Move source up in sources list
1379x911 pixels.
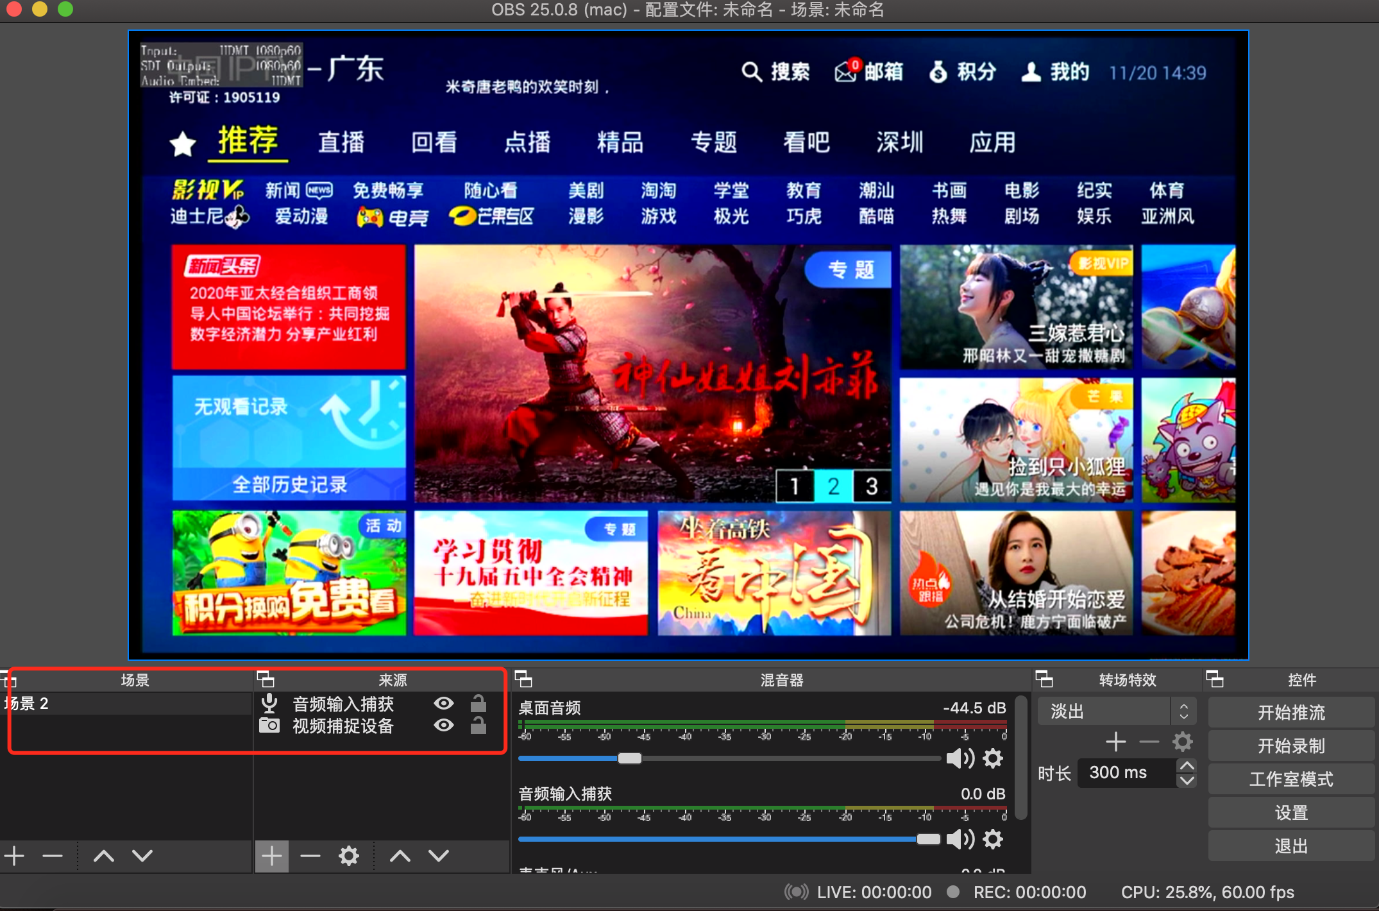pyautogui.click(x=400, y=856)
